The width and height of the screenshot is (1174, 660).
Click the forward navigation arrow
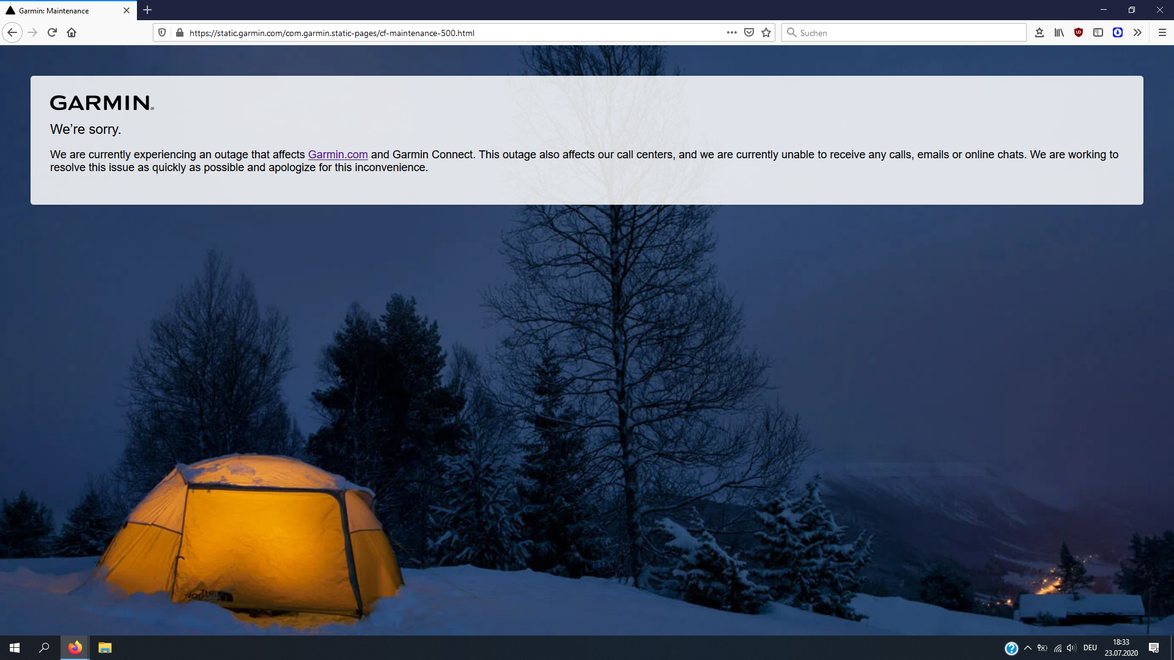(x=32, y=32)
